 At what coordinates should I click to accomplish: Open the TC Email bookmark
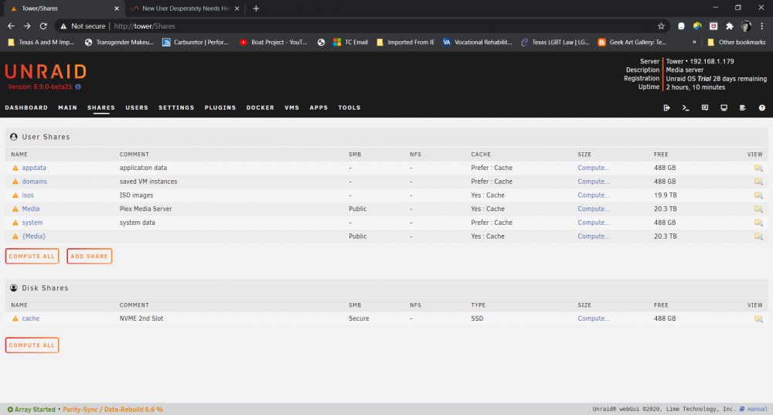click(350, 43)
